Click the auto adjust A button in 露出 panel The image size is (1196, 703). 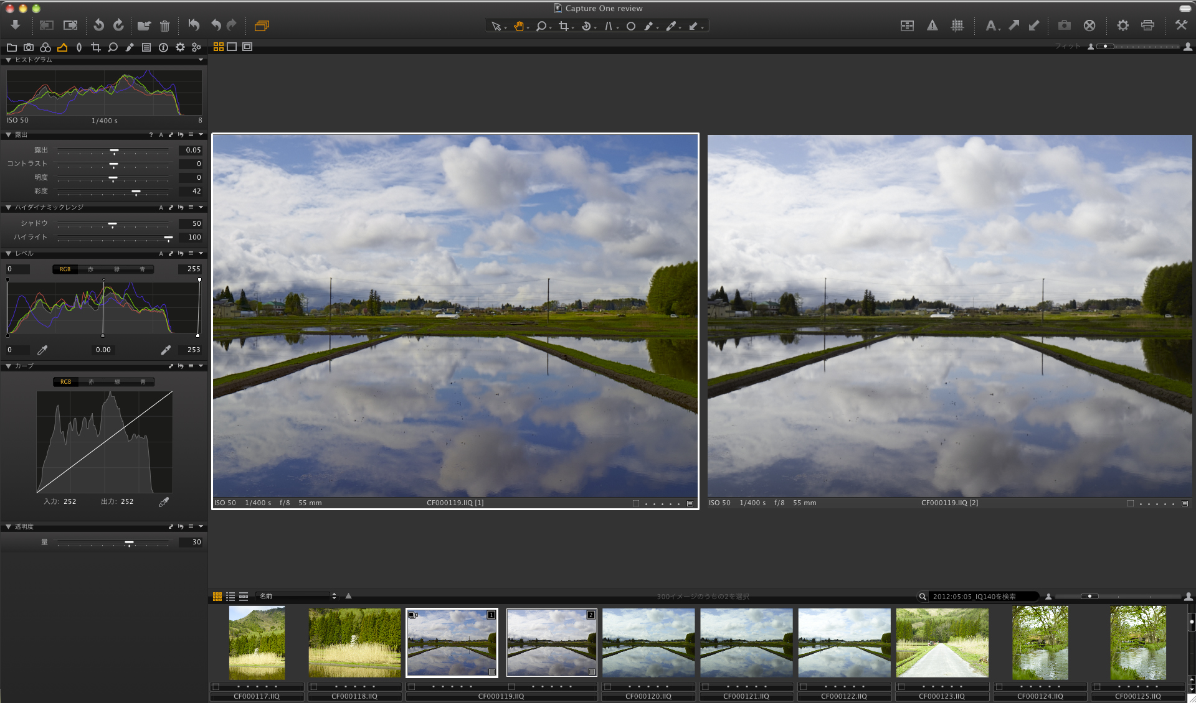click(x=161, y=135)
